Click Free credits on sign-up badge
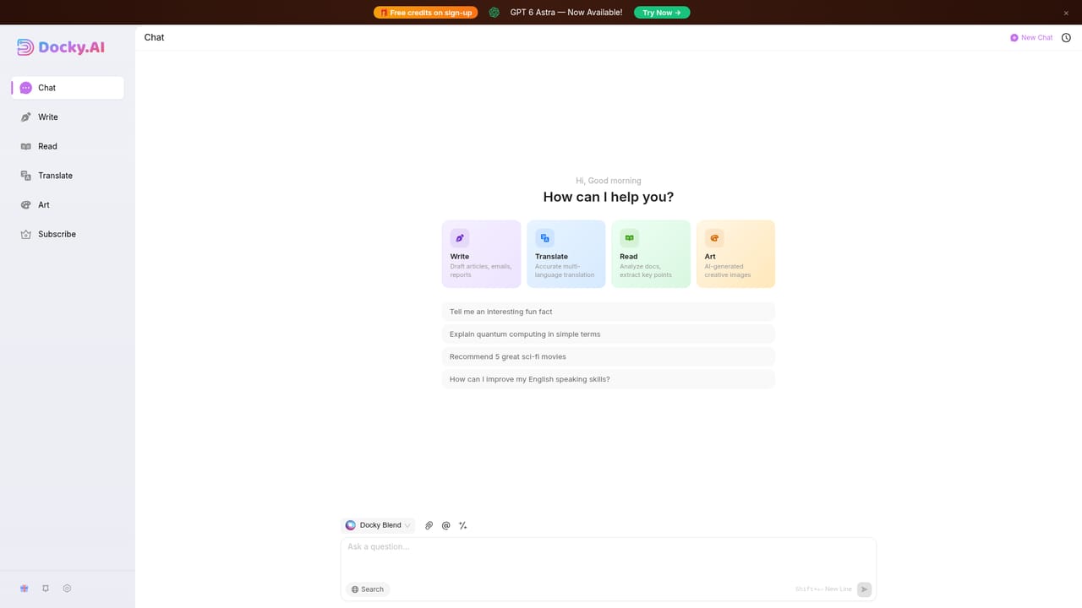 click(x=426, y=13)
